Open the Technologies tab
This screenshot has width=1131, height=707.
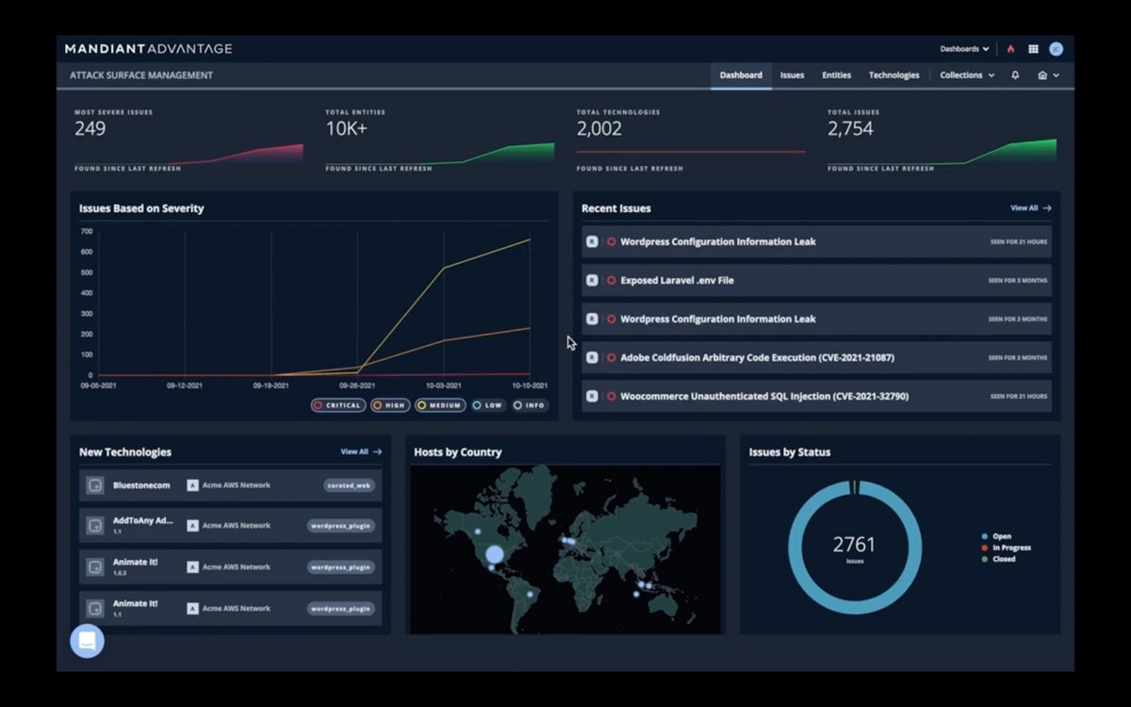[x=893, y=74]
